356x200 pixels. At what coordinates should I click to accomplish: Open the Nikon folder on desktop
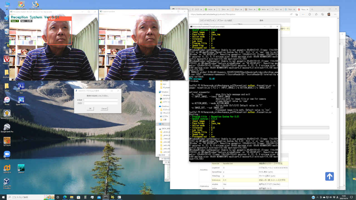pos(7,86)
